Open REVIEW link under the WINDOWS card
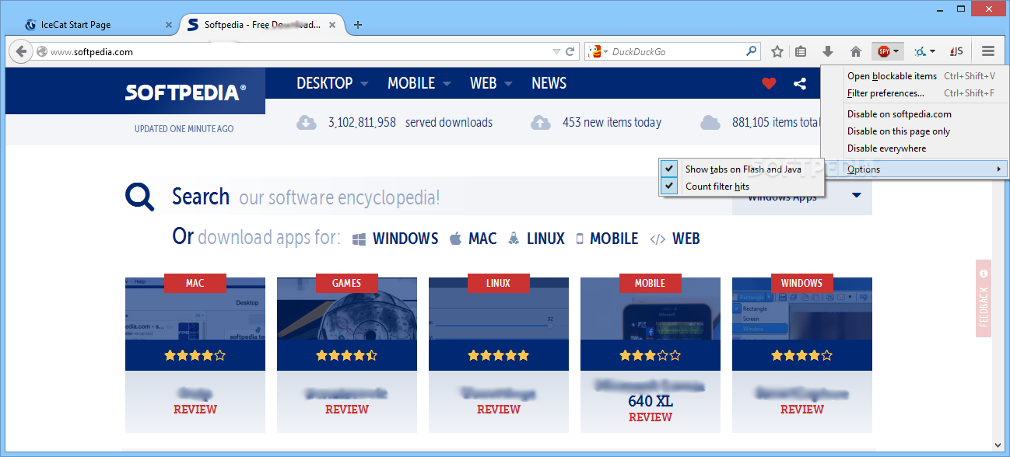This screenshot has height=457, width=1010. click(x=802, y=410)
